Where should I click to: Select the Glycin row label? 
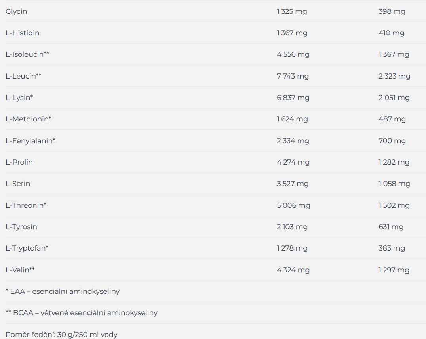[x=16, y=12]
